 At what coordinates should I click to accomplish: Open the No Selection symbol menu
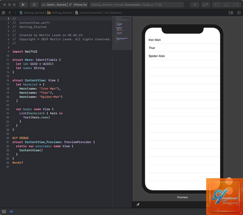(x=113, y=13)
